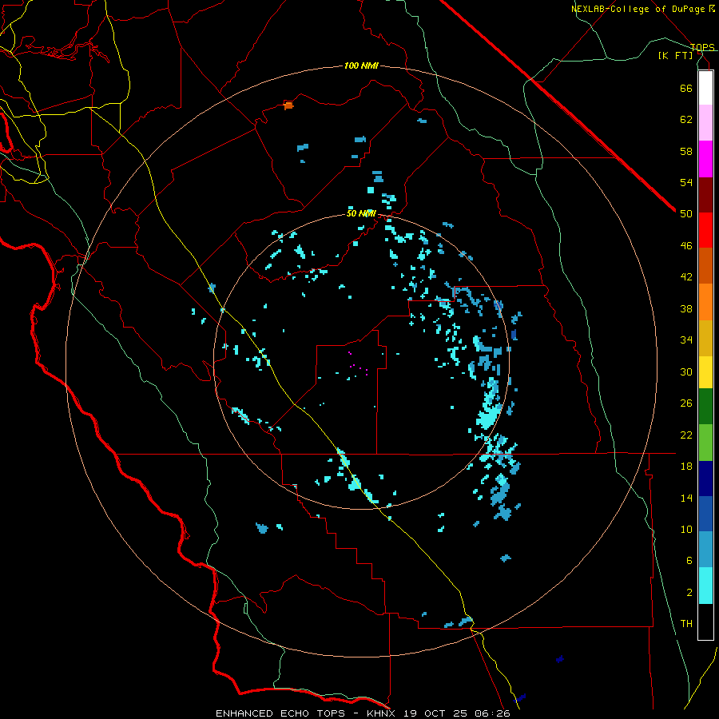The image size is (719, 719).
Task: Click the dark green legend swatch
Action: 705,407
